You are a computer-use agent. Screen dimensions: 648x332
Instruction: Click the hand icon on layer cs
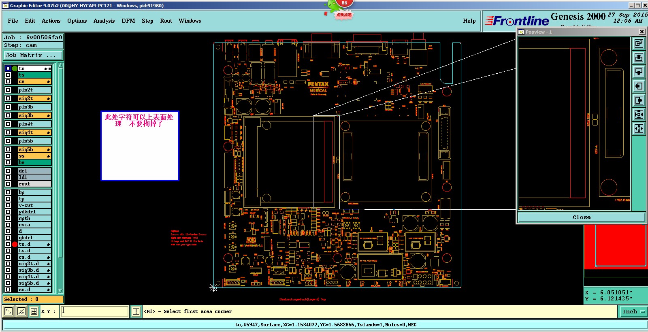(49, 82)
